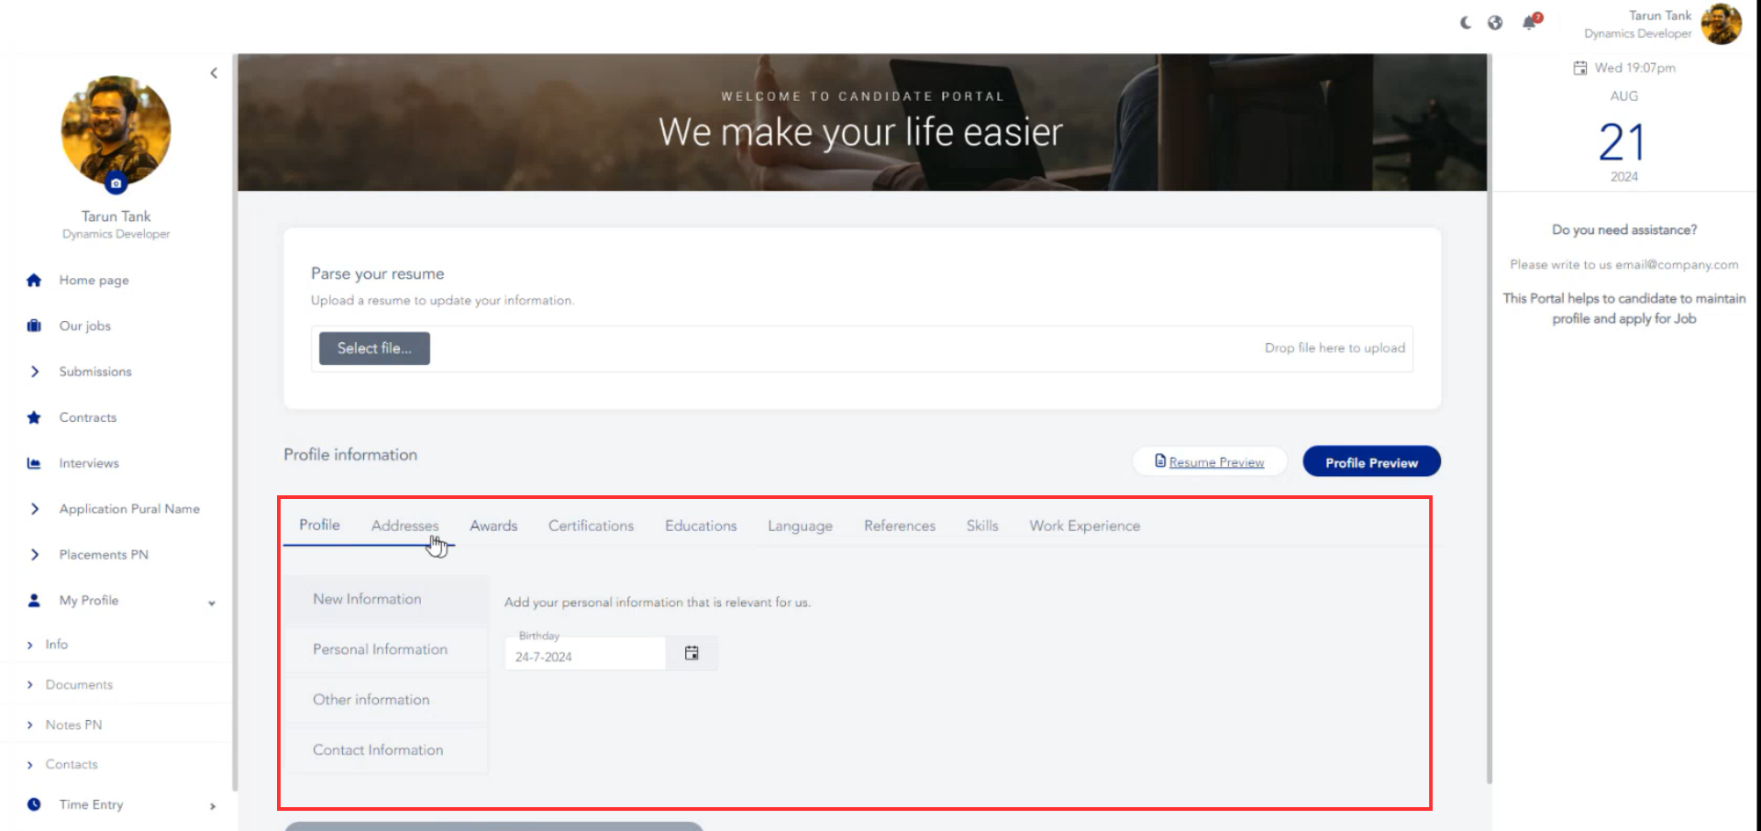
Task: Open Interviews in the sidebar
Action: pyautogui.click(x=89, y=463)
